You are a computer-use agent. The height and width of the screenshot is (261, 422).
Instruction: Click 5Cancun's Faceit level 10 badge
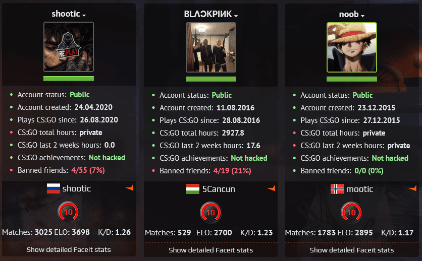(x=210, y=212)
